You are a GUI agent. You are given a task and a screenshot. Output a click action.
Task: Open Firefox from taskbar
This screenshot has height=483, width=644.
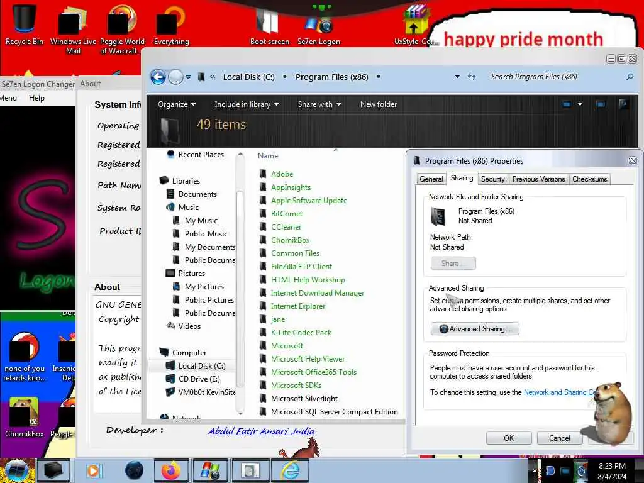pos(170,470)
